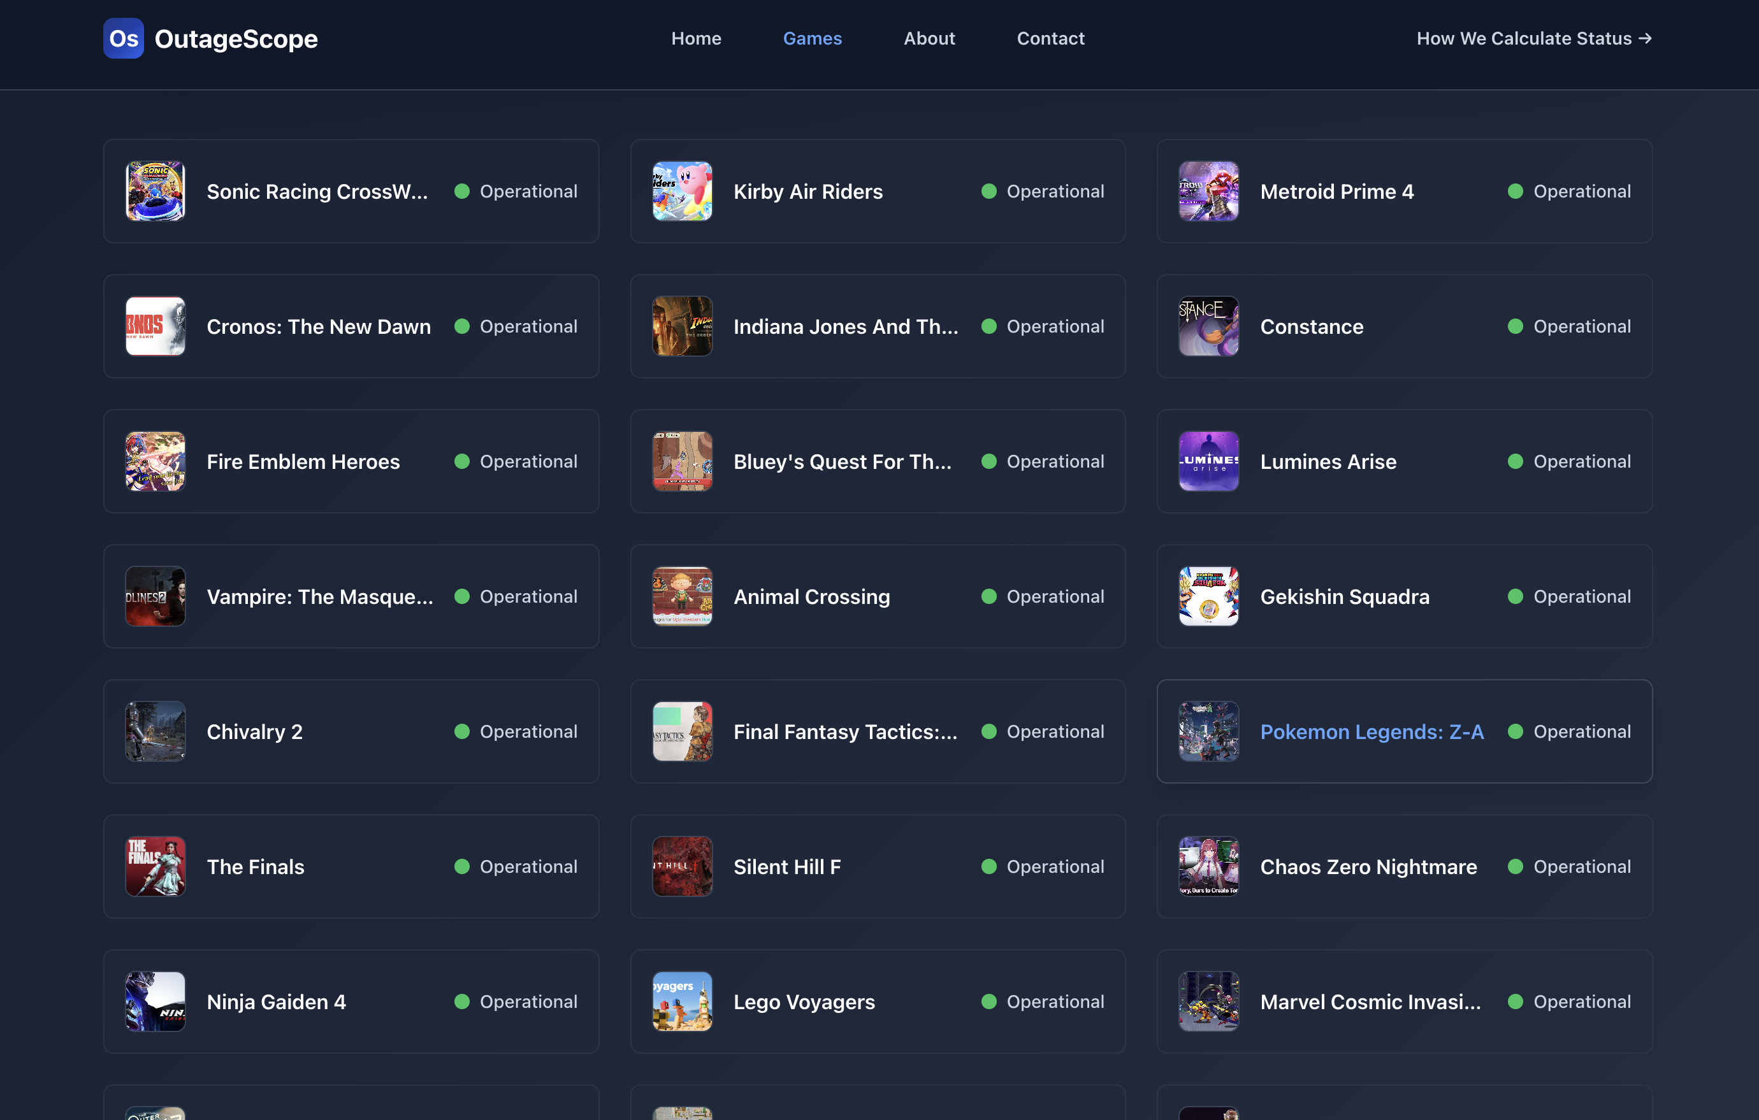Image resolution: width=1759 pixels, height=1120 pixels.
Task: Click The Finals red cover icon
Action: coord(155,866)
